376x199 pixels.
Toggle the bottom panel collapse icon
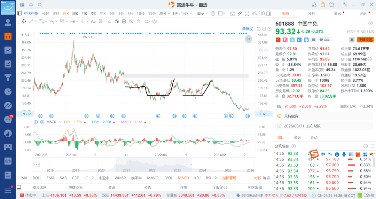[19, 188]
